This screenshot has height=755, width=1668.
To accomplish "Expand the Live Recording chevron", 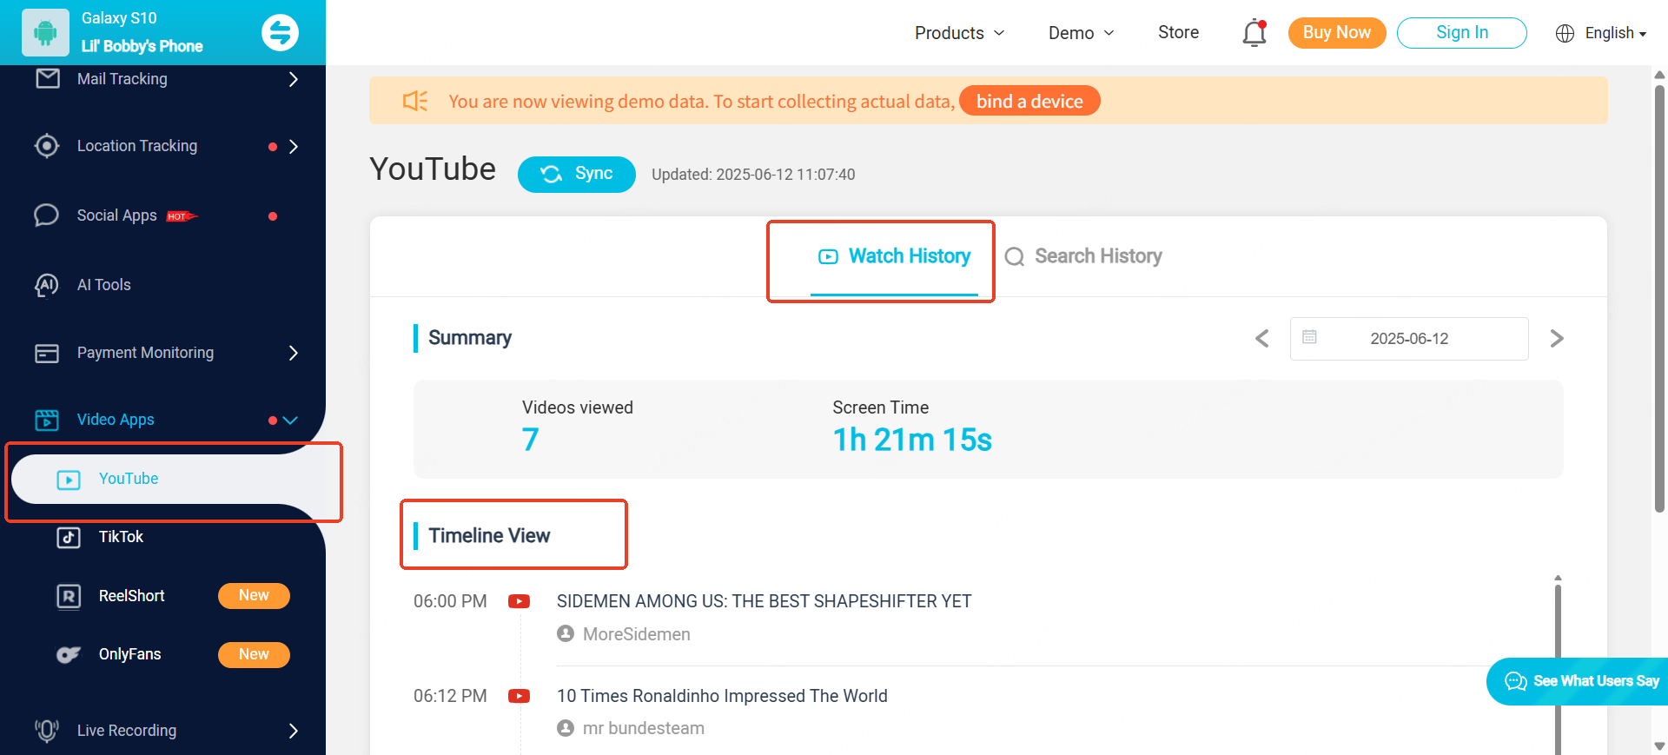I will coord(294,731).
